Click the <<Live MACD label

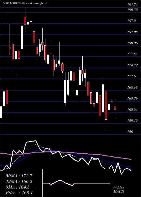pyautogui.click(x=119, y=190)
